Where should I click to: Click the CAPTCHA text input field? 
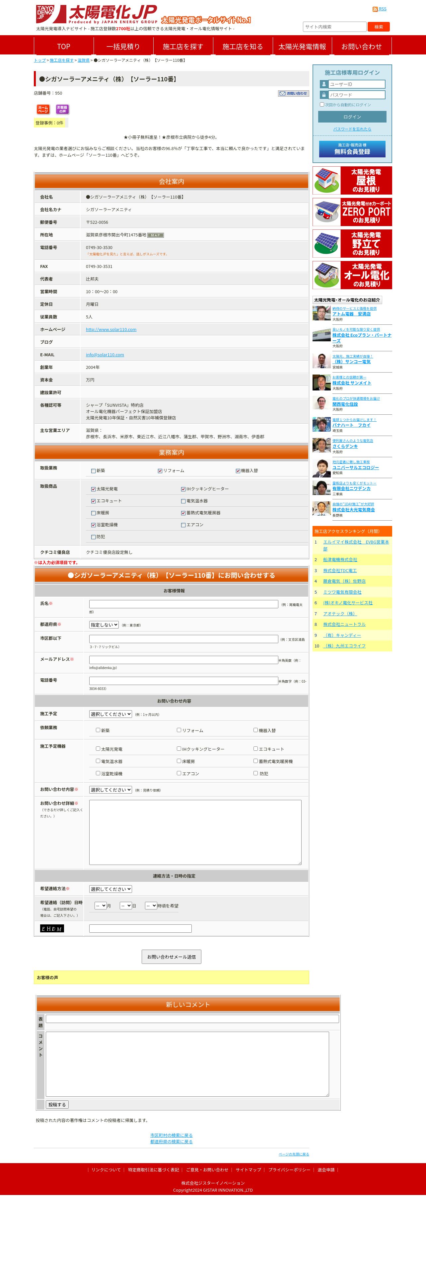[x=140, y=928]
